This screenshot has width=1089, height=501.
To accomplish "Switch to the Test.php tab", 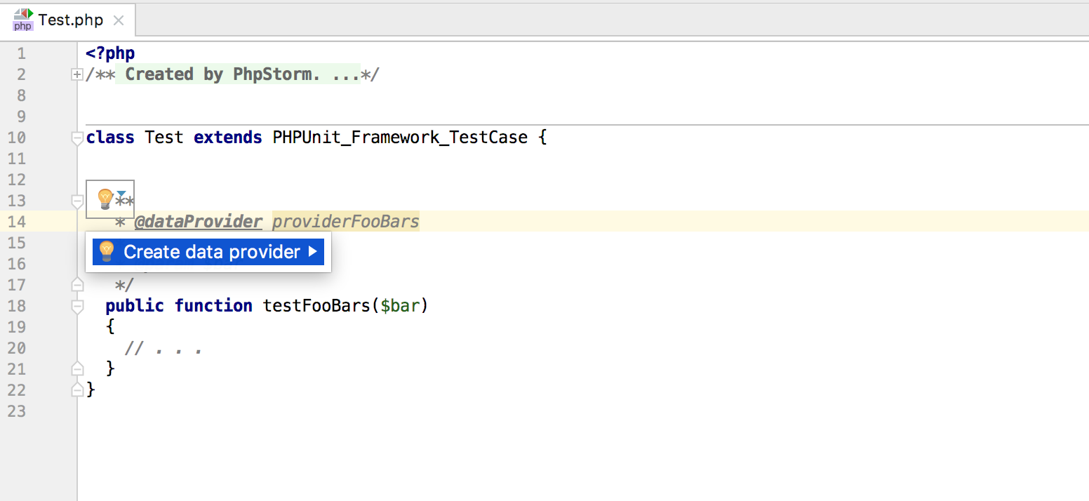I will coord(70,20).
